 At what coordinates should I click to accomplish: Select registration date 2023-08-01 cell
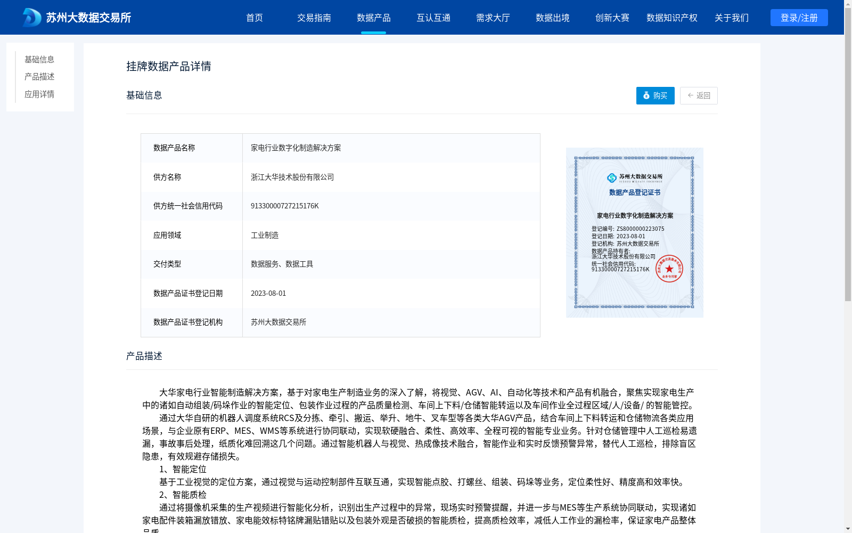(391, 293)
